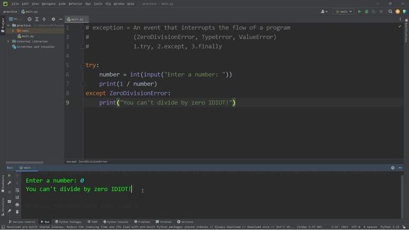
Task: Open Search Everywhere magnifier icon
Action: (390, 11)
